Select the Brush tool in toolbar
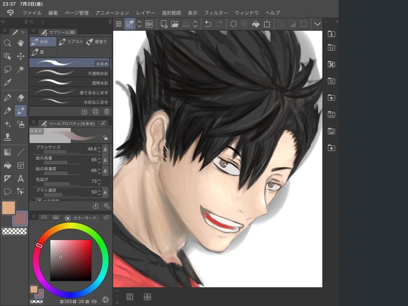The image size is (408, 306). 20,111
